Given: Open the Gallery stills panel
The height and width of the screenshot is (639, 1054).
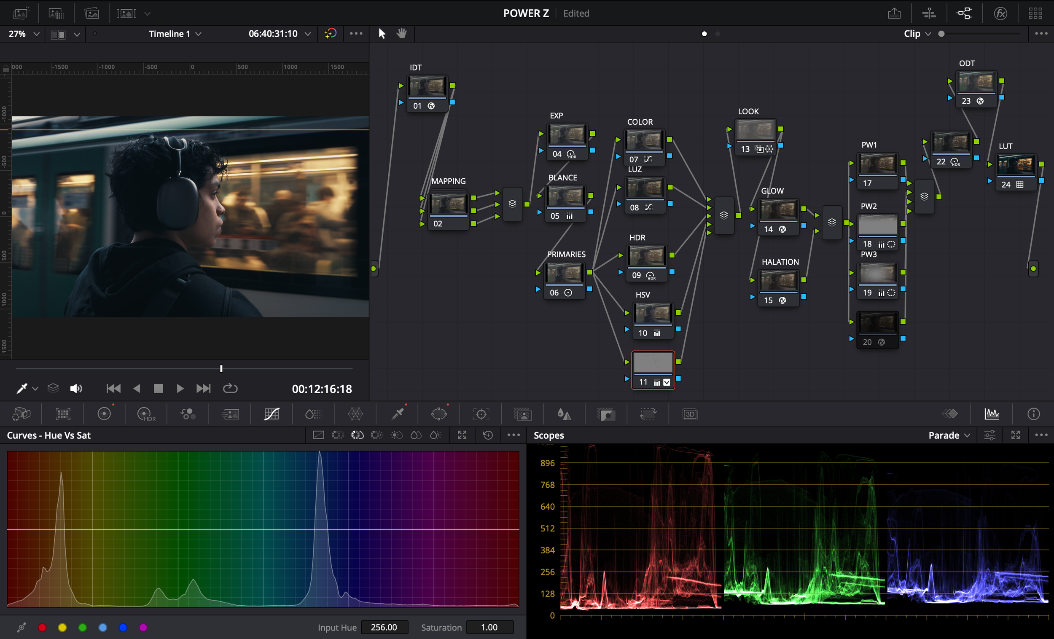Looking at the screenshot, I should point(21,13).
